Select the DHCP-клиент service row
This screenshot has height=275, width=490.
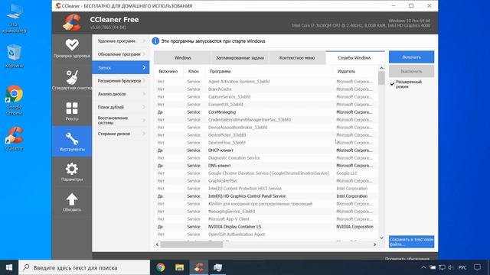click(266, 150)
